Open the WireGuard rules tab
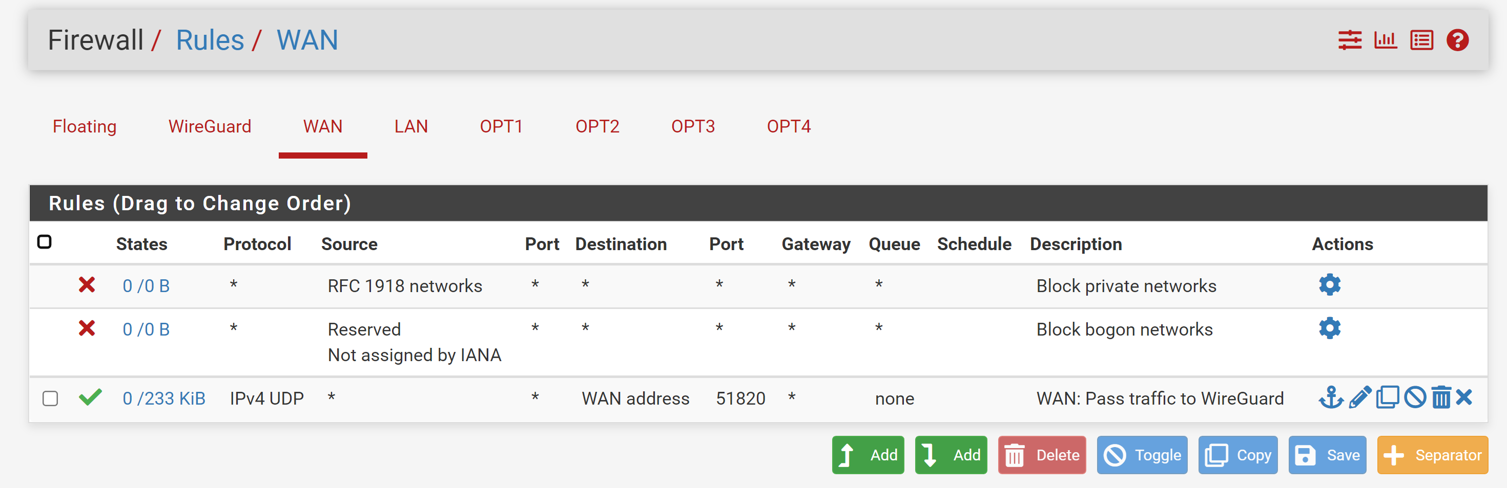1507x488 pixels. click(x=210, y=127)
